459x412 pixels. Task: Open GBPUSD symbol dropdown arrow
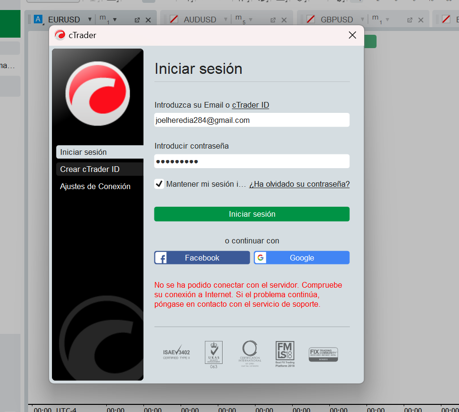pos(362,20)
